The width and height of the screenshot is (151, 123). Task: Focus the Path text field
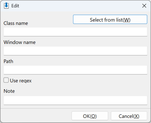(75, 70)
